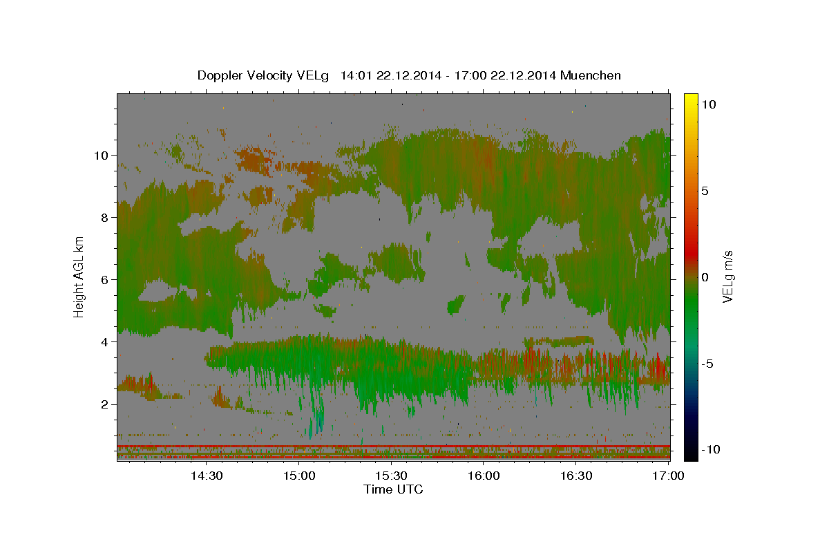Click the "Muenchen" location label in title
Image resolution: width=829 pixels, height=553 pixels.
click(592, 75)
